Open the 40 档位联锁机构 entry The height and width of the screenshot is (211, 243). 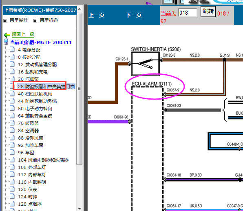coord(35,94)
